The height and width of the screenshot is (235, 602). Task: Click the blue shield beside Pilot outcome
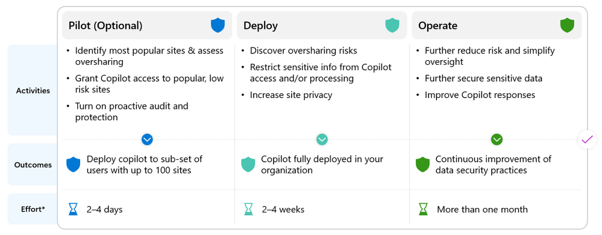[x=74, y=165]
